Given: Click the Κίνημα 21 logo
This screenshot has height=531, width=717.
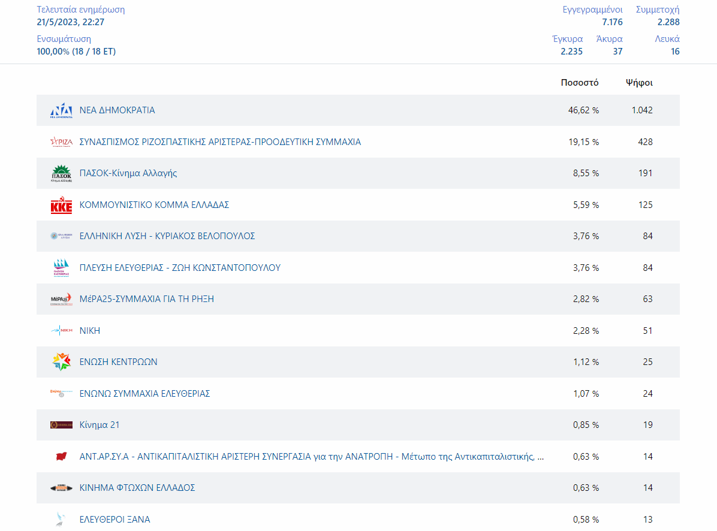Looking at the screenshot, I should (61, 425).
